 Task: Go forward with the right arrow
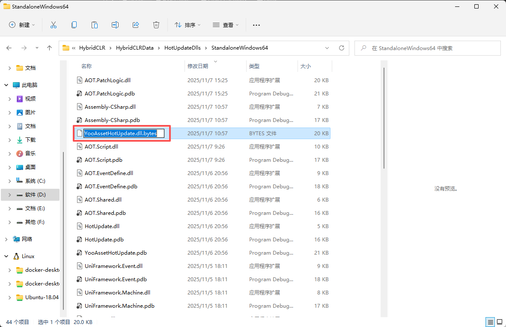(x=24, y=48)
